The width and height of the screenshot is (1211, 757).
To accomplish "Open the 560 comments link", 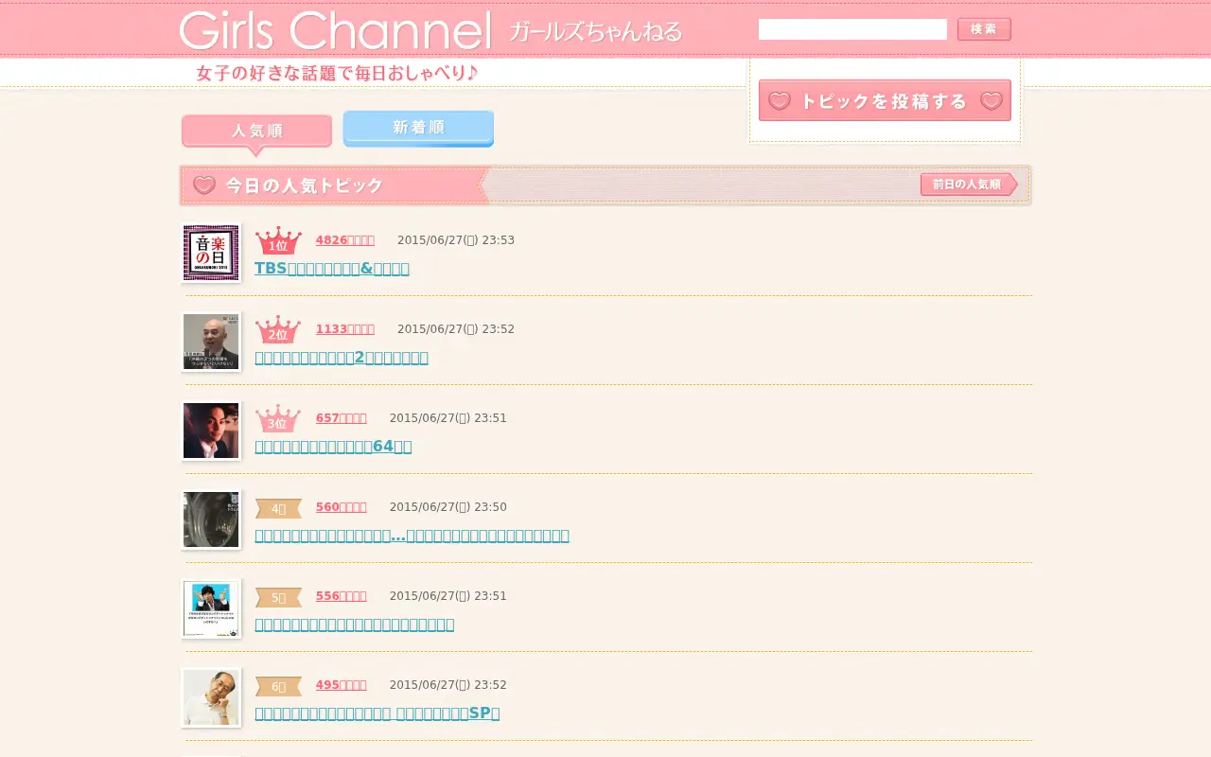I will [342, 507].
